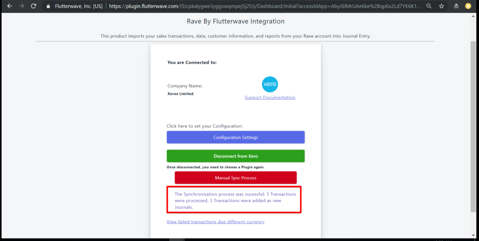Viewport: 479px width, 241px height.
Task: Go forward using the browser forward arrow
Action: [x=22, y=6]
